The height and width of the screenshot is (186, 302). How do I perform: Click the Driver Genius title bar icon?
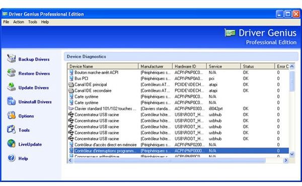[5, 14]
